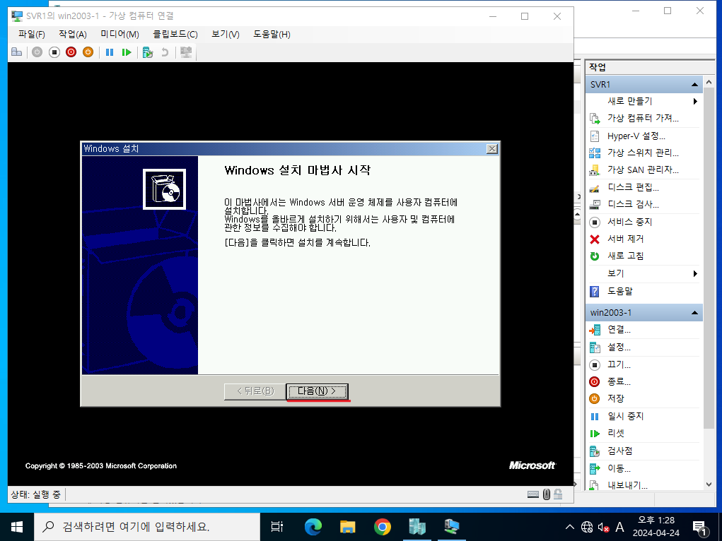Open the 작업(A) menu
722x541 pixels.
73,34
